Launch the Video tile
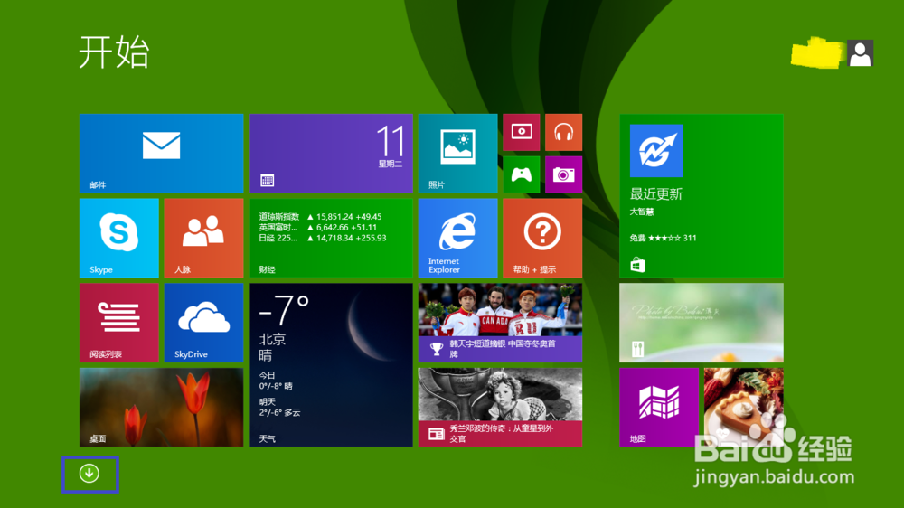 pyautogui.click(x=522, y=133)
